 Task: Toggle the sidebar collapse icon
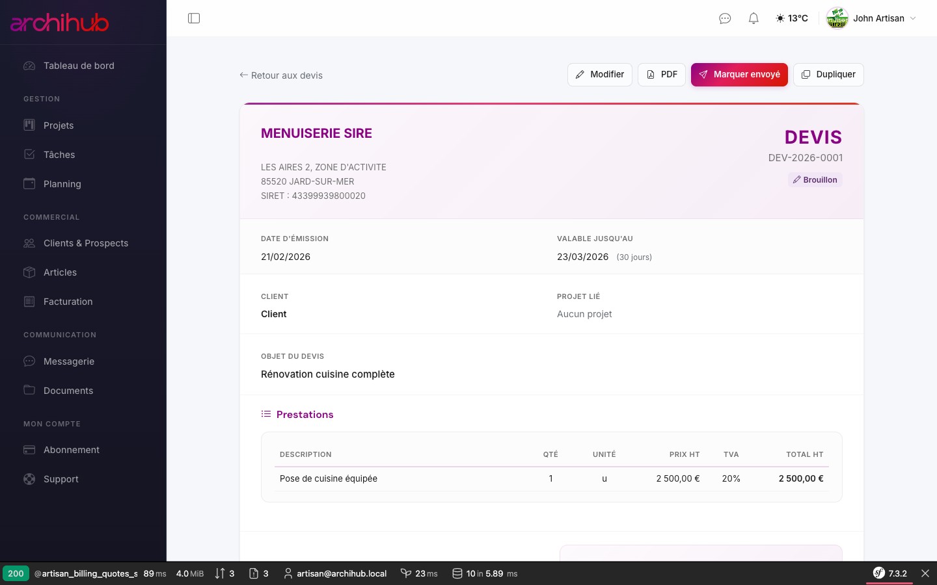click(194, 18)
